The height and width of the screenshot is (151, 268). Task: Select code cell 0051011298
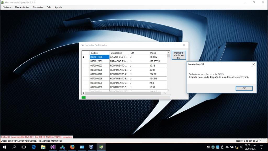[x=99, y=57]
